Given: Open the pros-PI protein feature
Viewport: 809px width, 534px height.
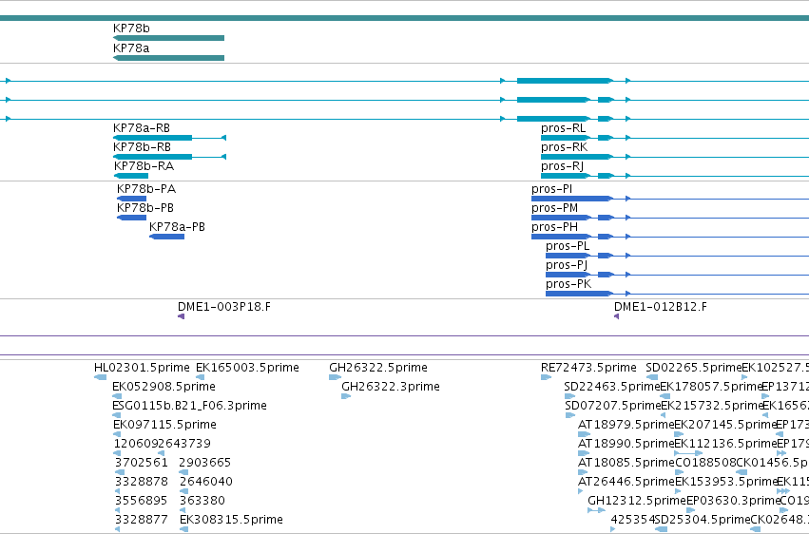Looking at the screenshot, I should (670, 199).
